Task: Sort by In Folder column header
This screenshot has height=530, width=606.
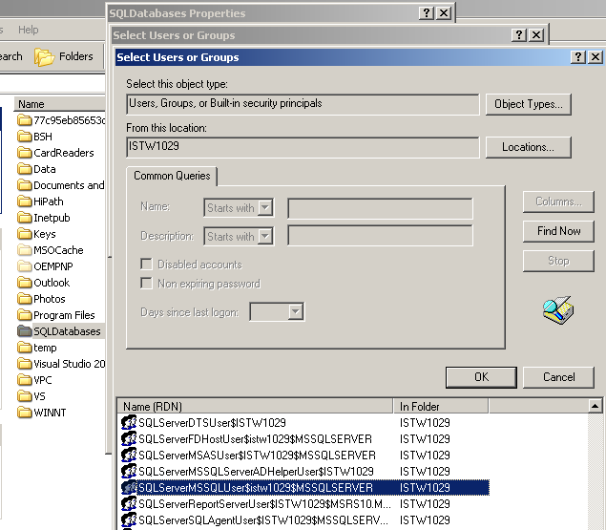Action: [x=441, y=406]
